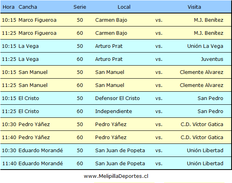Image resolution: width=232 pixels, height=183 pixels.
Task: Select Unión Libertad in the last row
Action: pos(205,163)
